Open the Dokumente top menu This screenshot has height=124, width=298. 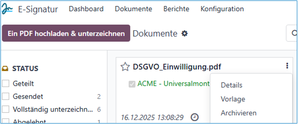click(134, 9)
